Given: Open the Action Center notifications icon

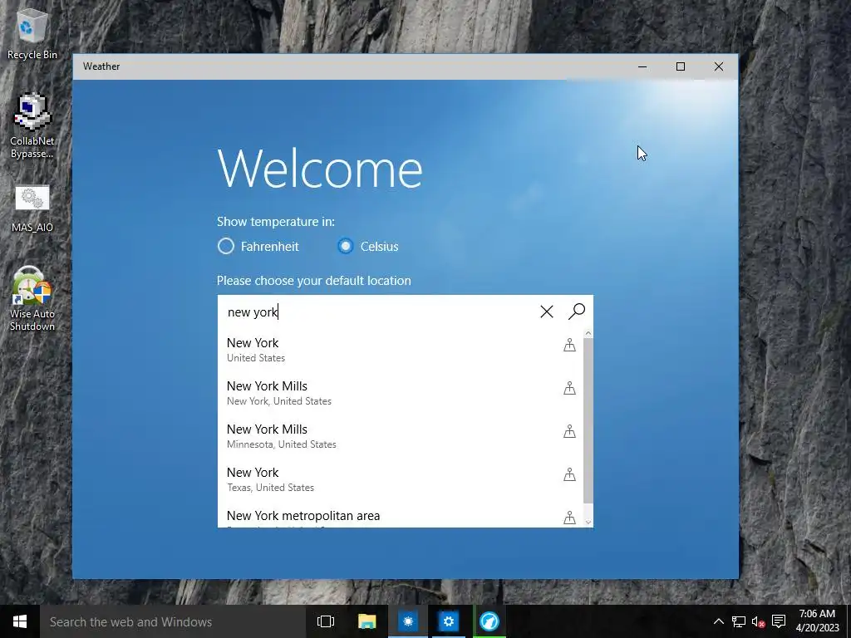Looking at the screenshot, I should point(779,621).
